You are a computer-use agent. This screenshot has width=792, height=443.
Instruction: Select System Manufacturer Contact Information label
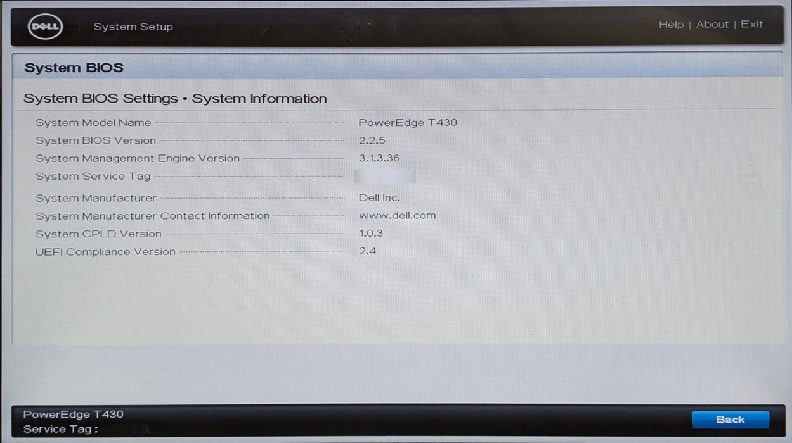[153, 216]
